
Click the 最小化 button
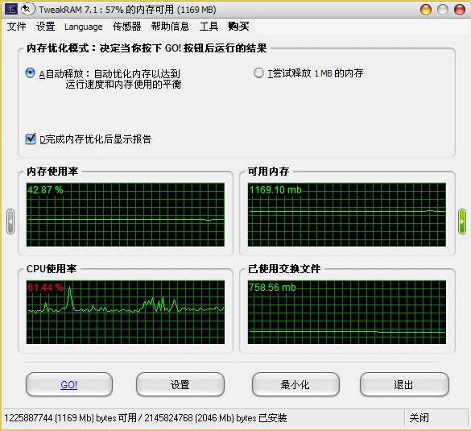coord(295,384)
